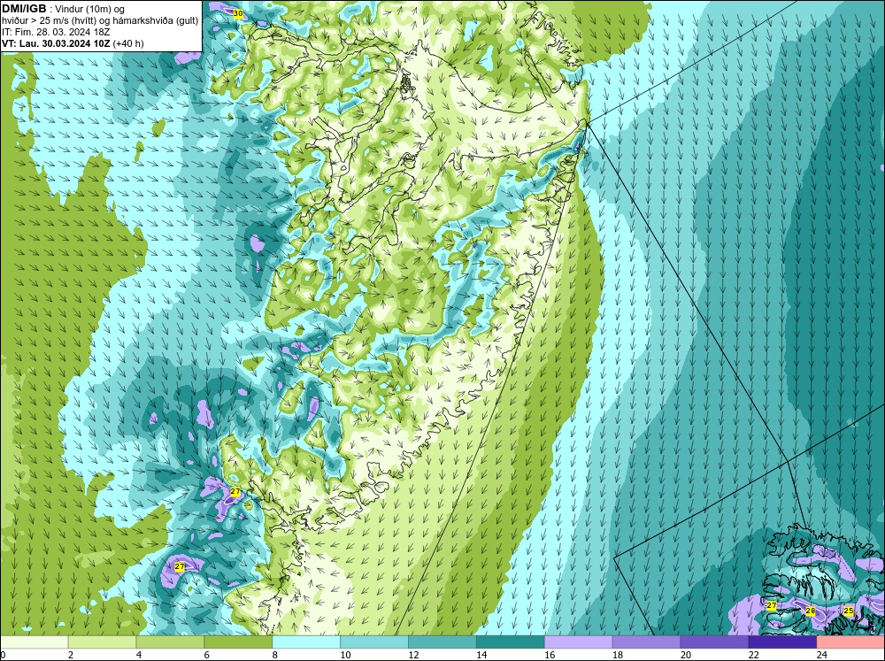885x661 pixels.
Task: Click the pale cream 0–2 m/s legend swatch
Action: tap(34, 642)
